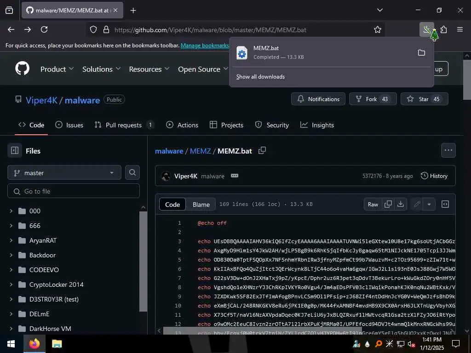View file History
This screenshot has width=471, height=353.
[x=434, y=176]
